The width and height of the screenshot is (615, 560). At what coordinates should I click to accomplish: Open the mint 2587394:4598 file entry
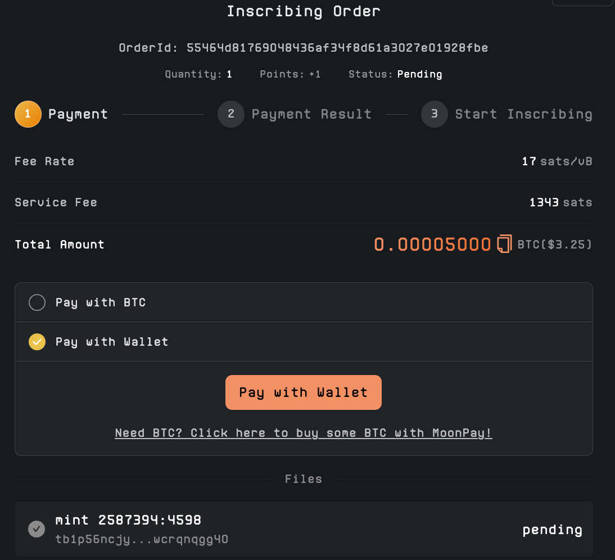[128, 520]
